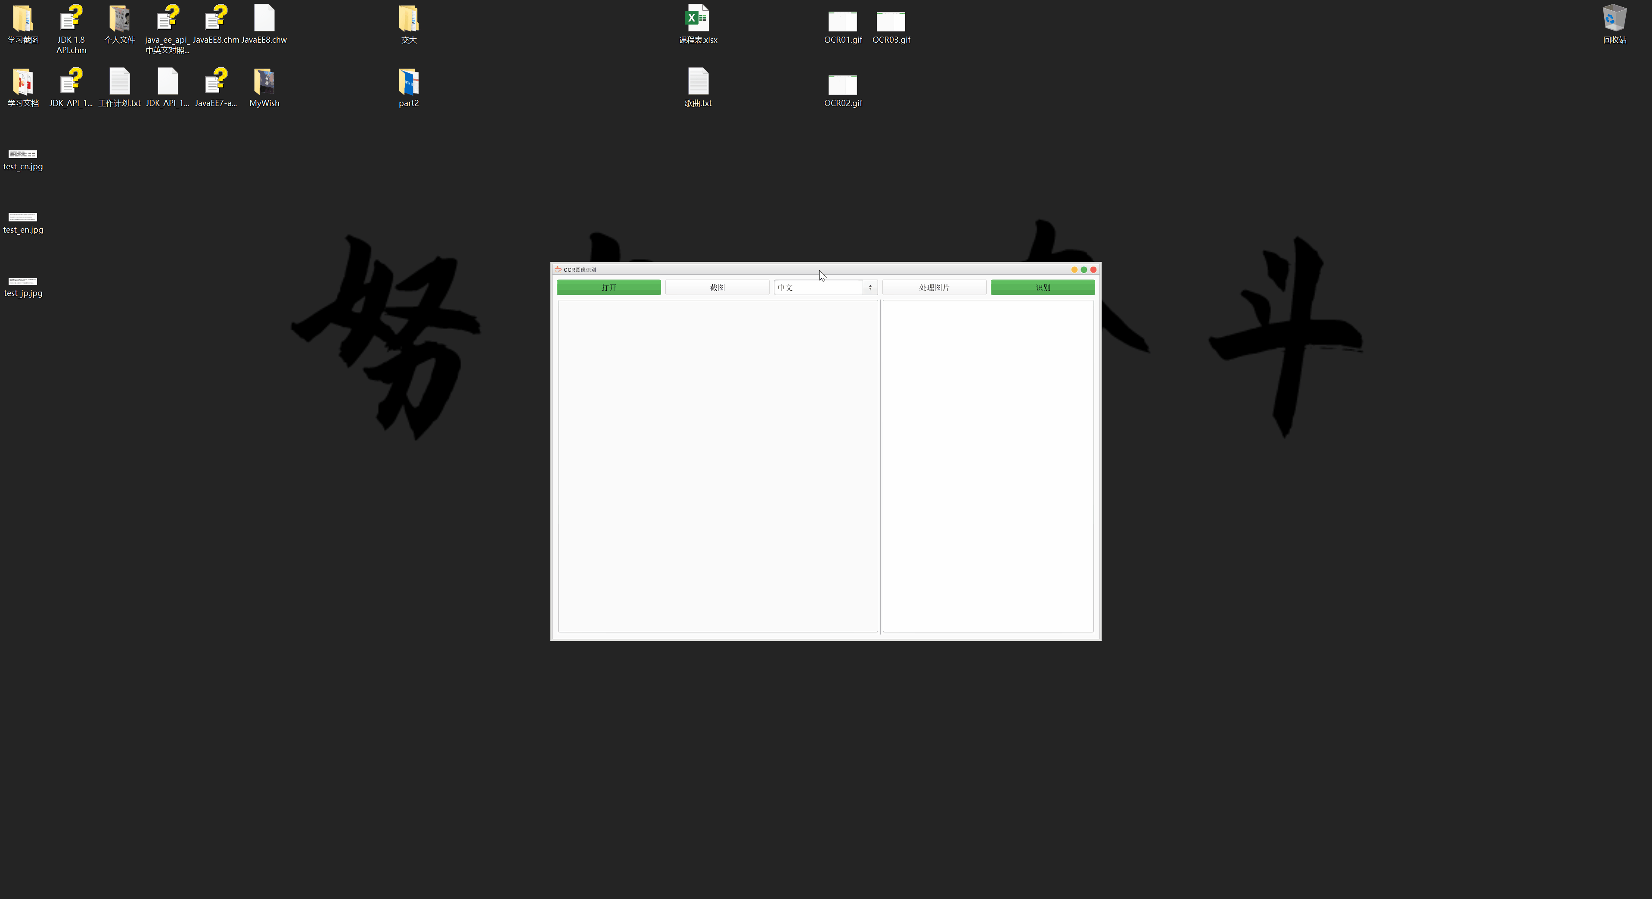
Task: Click the green 打开 (Open) button
Action: click(608, 287)
